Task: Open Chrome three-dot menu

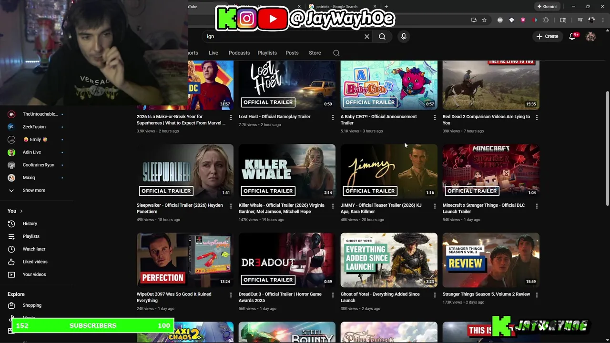Action: click(603, 20)
